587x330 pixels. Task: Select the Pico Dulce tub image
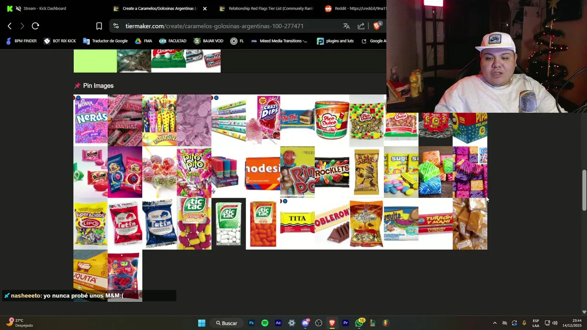(x=332, y=120)
